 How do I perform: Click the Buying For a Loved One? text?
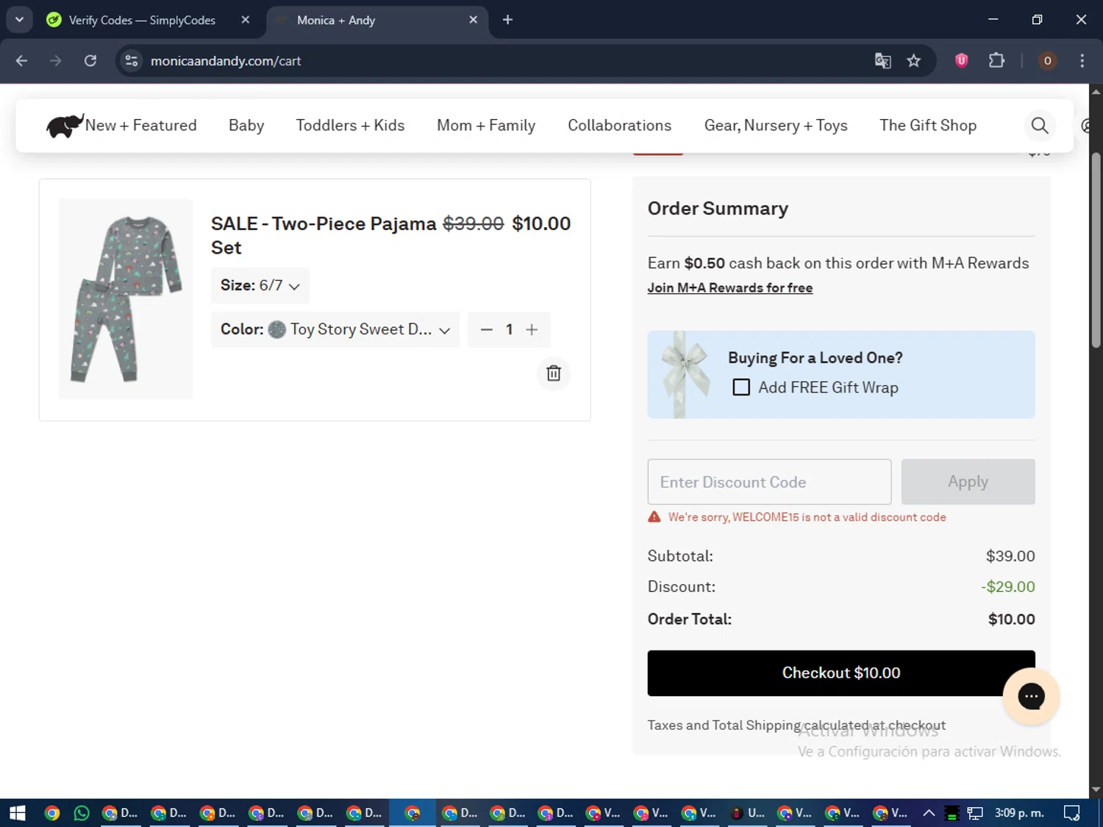(x=815, y=358)
